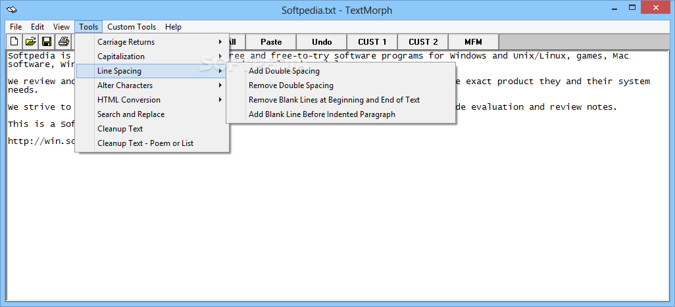Screen dimensions: 675x307
Task: Close the open Tools menu
Action: 89,27
